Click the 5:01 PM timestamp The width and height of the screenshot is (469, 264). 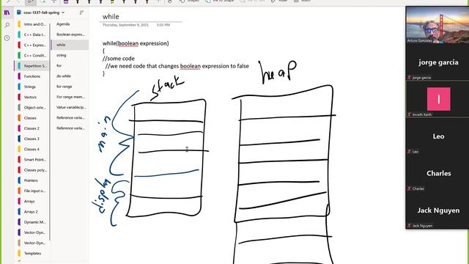(x=163, y=25)
